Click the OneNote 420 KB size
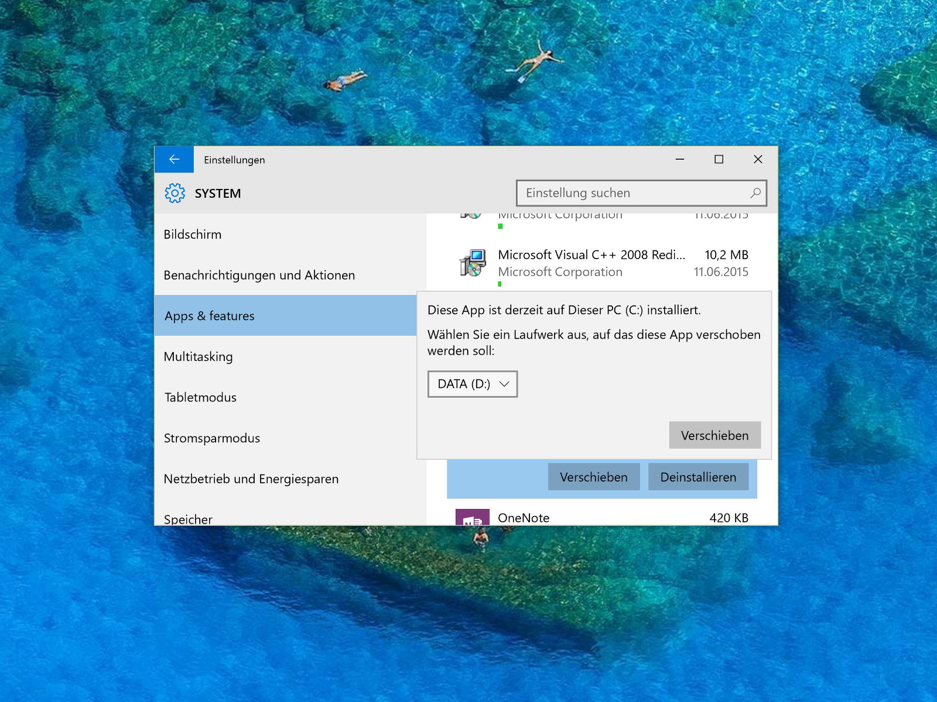The height and width of the screenshot is (702, 937). (x=729, y=518)
